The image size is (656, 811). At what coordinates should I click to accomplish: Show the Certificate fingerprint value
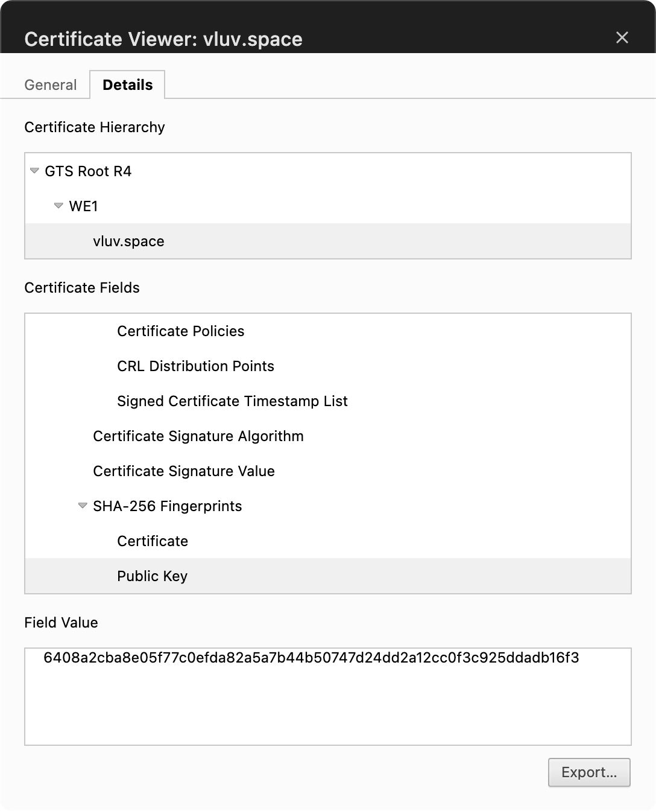tap(153, 541)
